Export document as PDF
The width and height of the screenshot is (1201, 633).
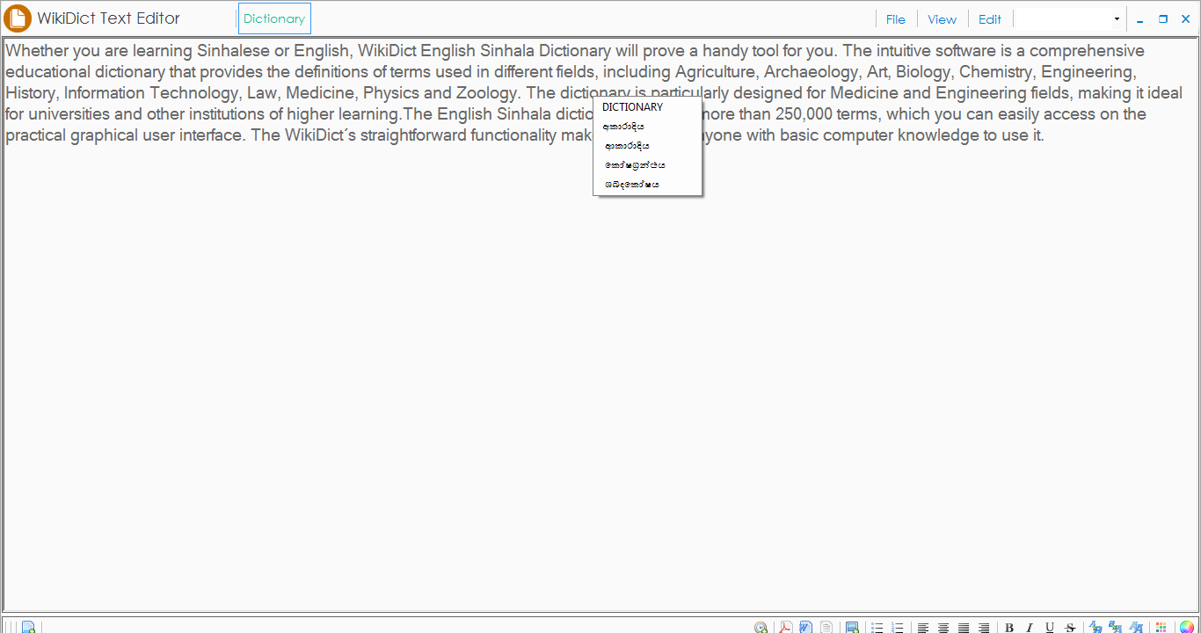785,628
